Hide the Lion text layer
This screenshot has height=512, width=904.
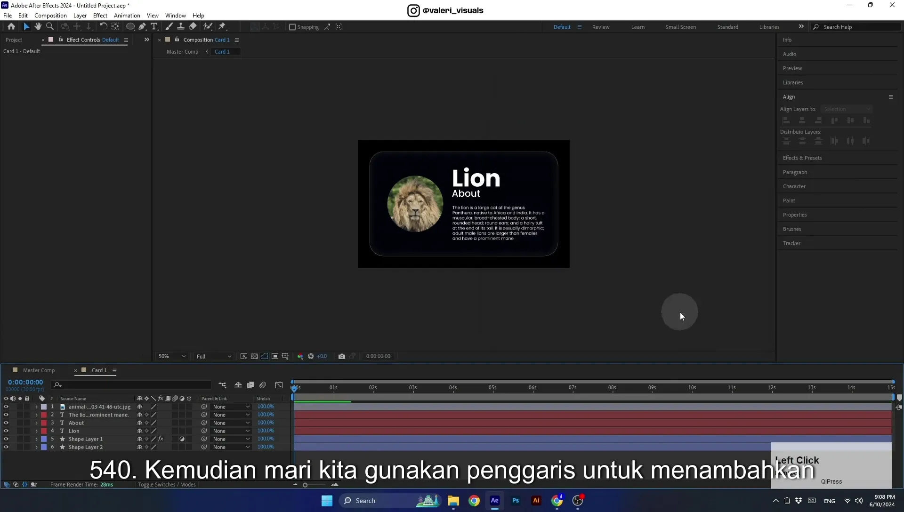point(6,431)
